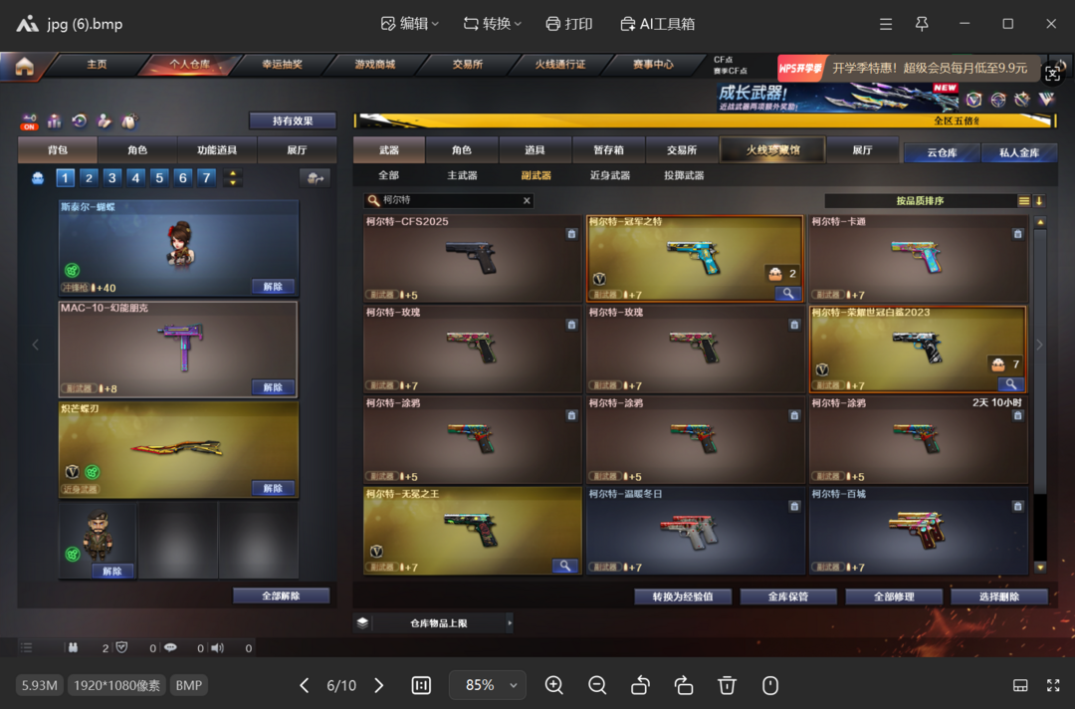Select backpack slot 6

(x=182, y=178)
